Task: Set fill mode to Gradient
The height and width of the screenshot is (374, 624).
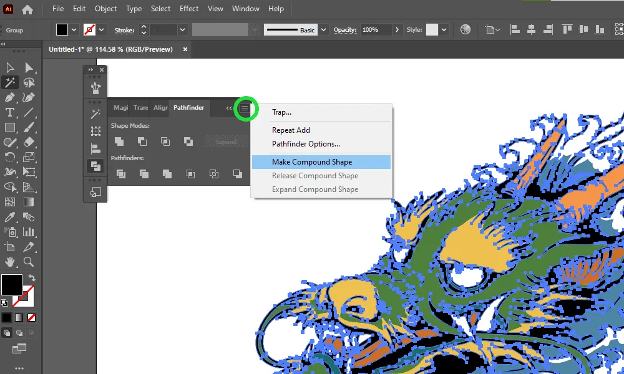Action: (19, 317)
